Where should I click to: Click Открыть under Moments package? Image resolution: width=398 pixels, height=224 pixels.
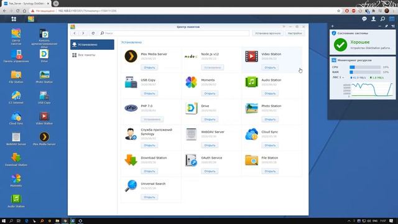[210, 93]
